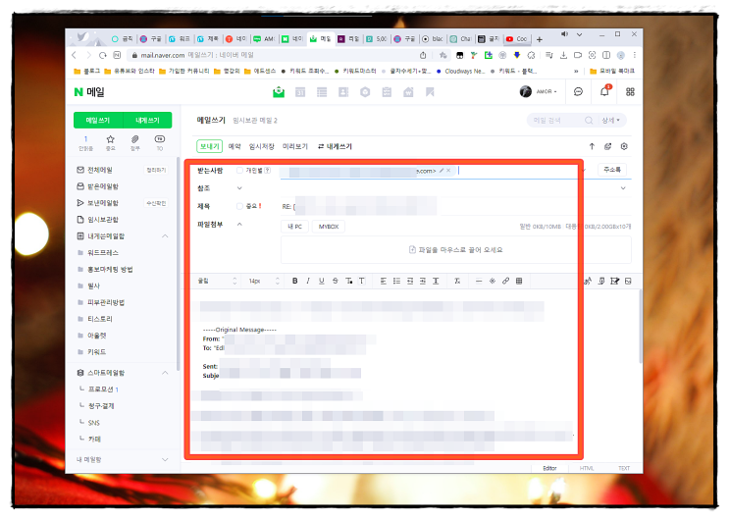Open the AMOR account menu dropdown
This screenshot has width=729, height=519.
pos(547,91)
